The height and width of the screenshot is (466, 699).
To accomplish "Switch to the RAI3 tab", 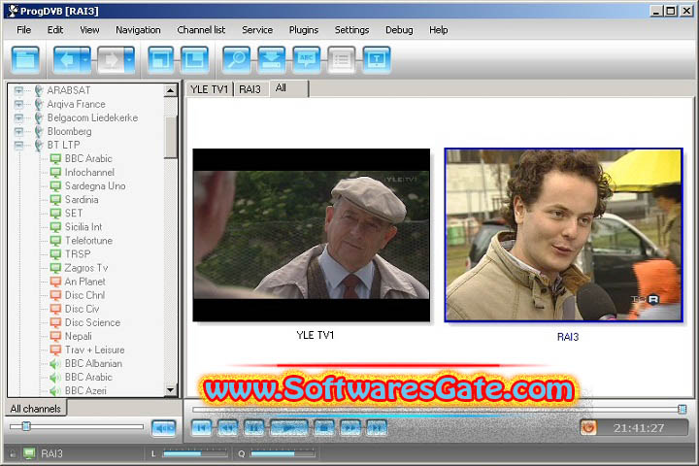I will click(250, 89).
